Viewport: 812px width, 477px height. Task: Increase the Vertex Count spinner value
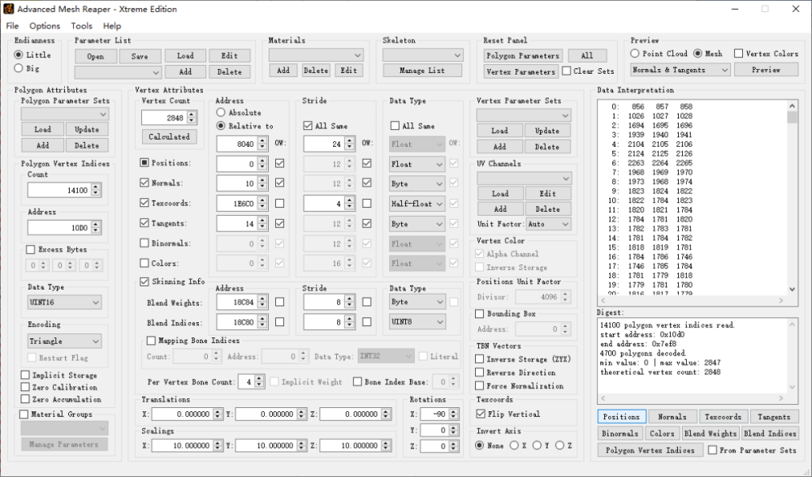click(x=192, y=114)
